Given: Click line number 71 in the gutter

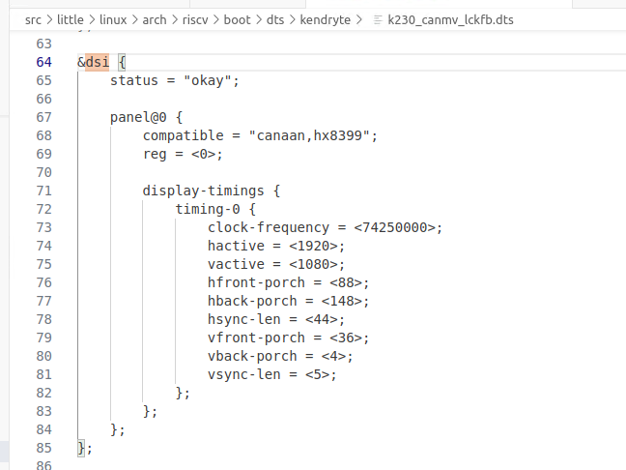Looking at the screenshot, I should pyautogui.click(x=43, y=191).
